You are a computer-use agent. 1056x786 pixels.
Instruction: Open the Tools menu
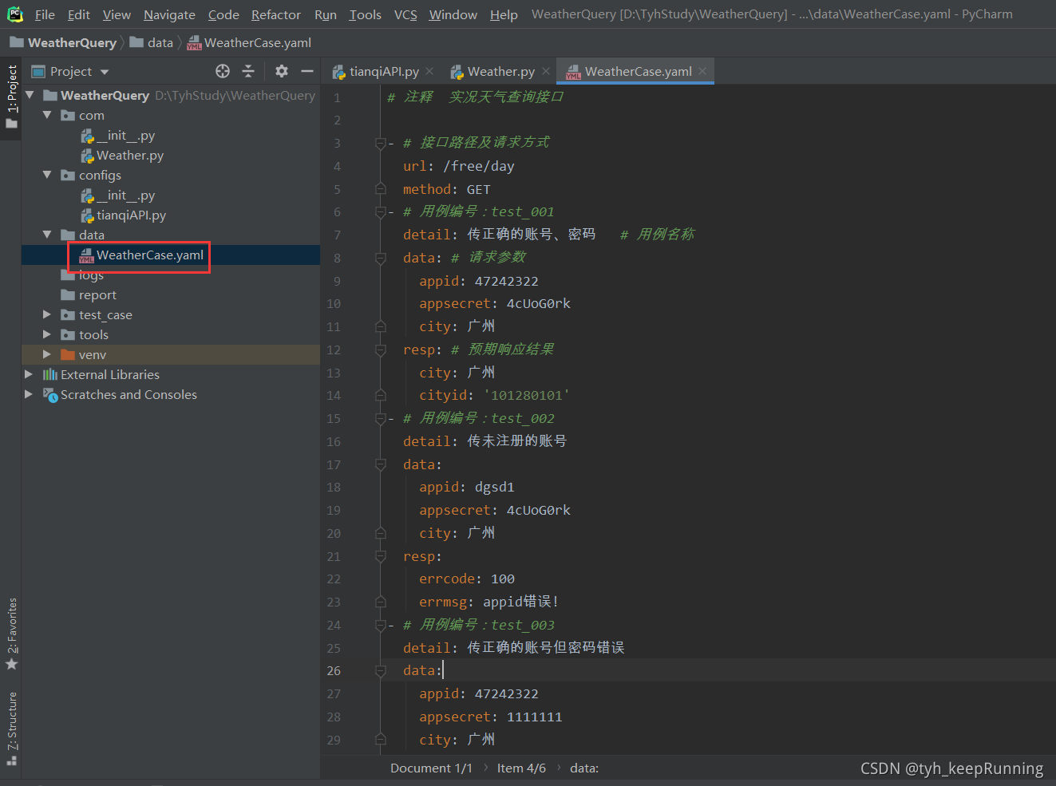click(366, 14)
